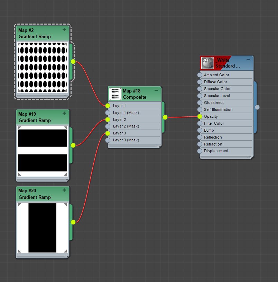Image resolution: width=278 pixels, height=282 pixels.
Task: Click the Bump input socket
Action: (x=200, y=130)
